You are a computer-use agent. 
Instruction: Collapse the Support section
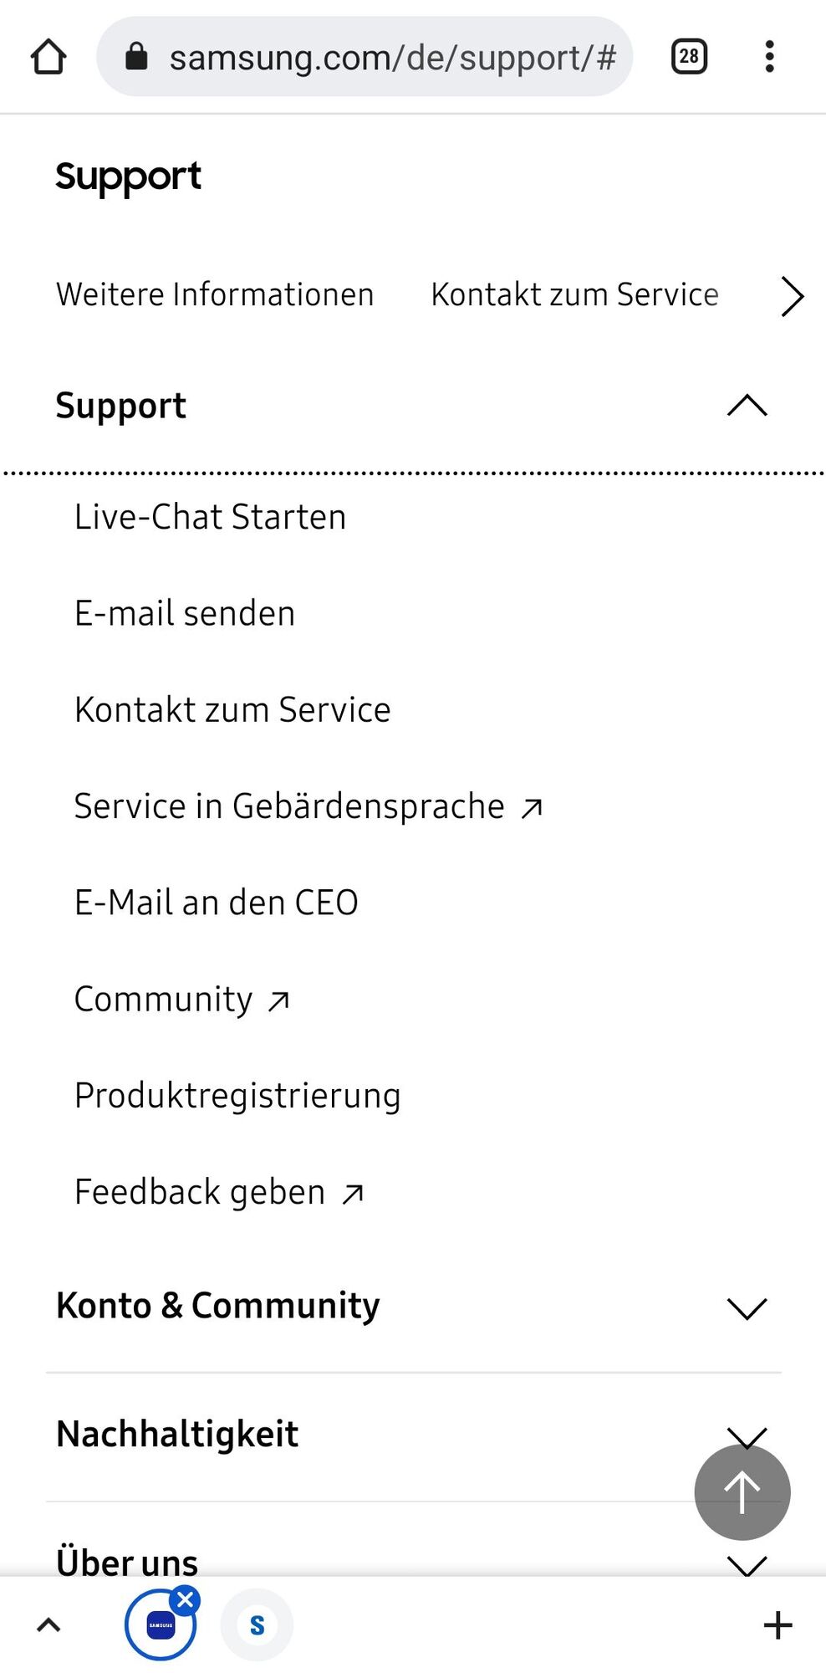[x=747, y=406]
